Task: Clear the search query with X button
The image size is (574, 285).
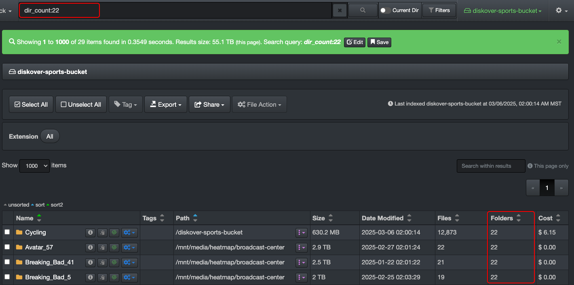Action: pos(340,11)
